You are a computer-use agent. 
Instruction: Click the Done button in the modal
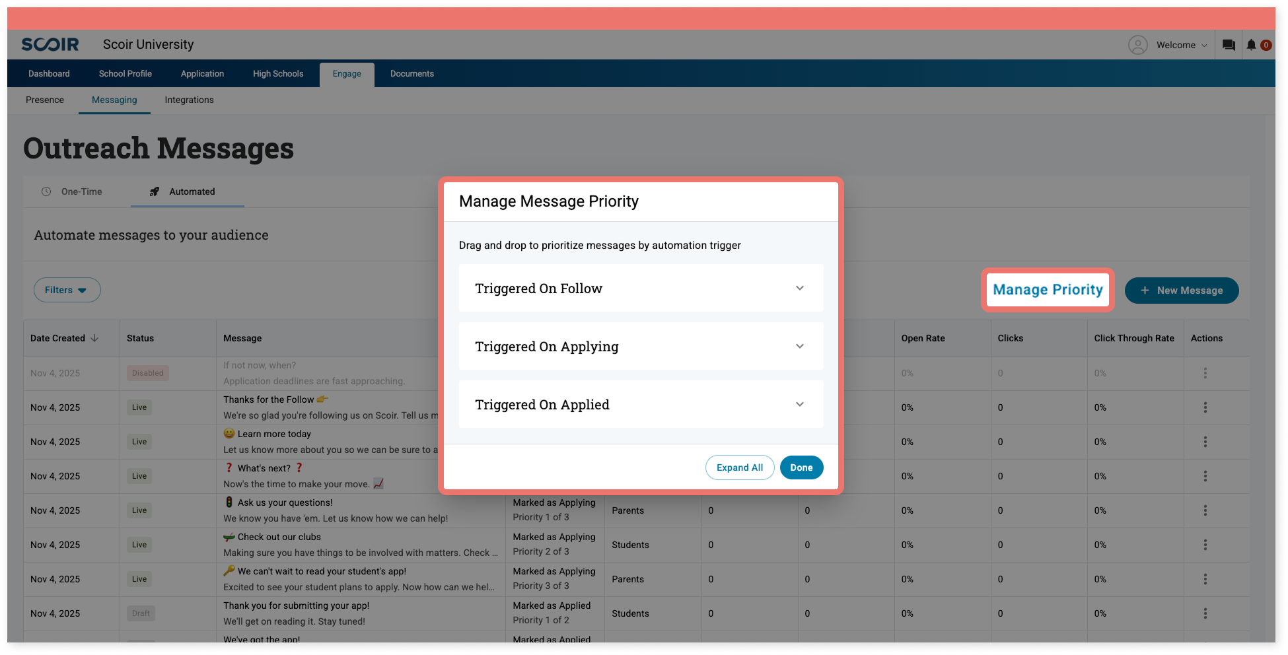click(801, 467)
